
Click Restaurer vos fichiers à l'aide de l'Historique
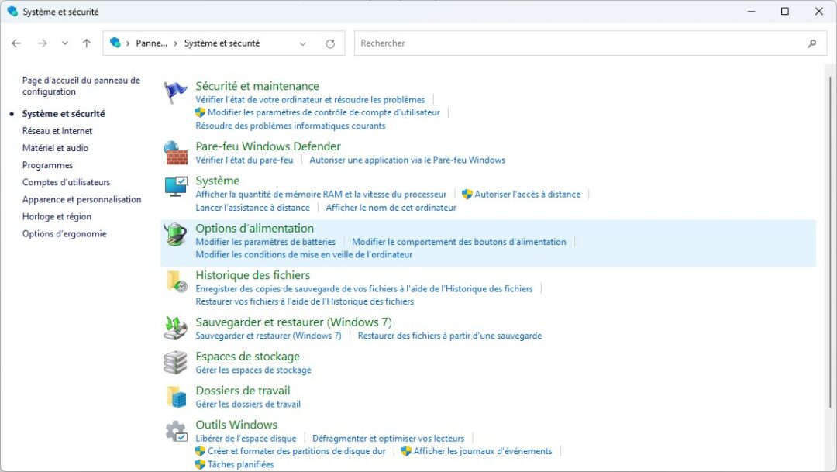point(305,301)
